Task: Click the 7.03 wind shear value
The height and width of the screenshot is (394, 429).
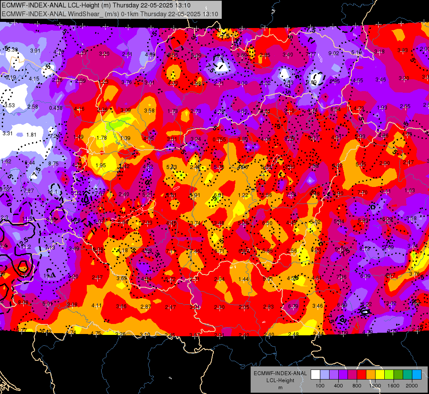Action: coord(147,223)
